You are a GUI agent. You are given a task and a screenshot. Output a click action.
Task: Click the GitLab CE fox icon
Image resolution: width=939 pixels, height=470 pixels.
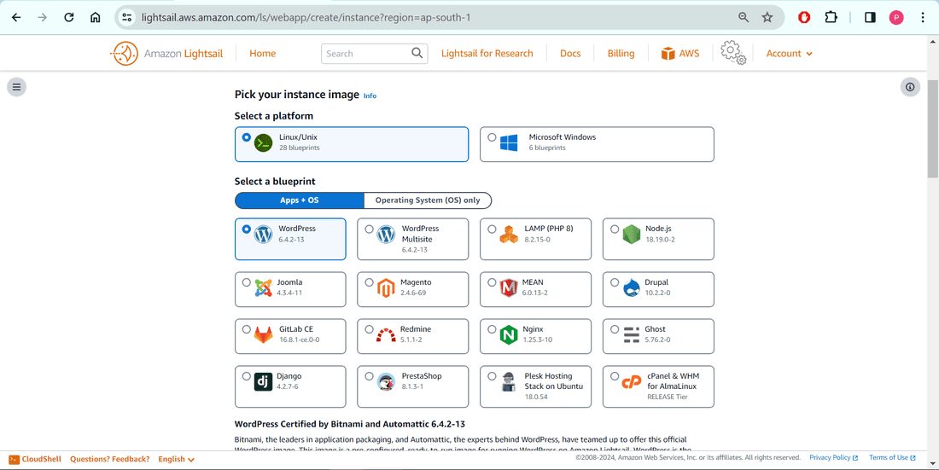pos(264,334)
